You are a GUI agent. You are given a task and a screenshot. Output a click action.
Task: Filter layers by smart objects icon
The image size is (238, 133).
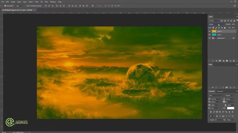[234, 21]
